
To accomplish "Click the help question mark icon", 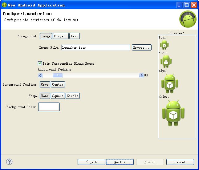I will [9, 162].
